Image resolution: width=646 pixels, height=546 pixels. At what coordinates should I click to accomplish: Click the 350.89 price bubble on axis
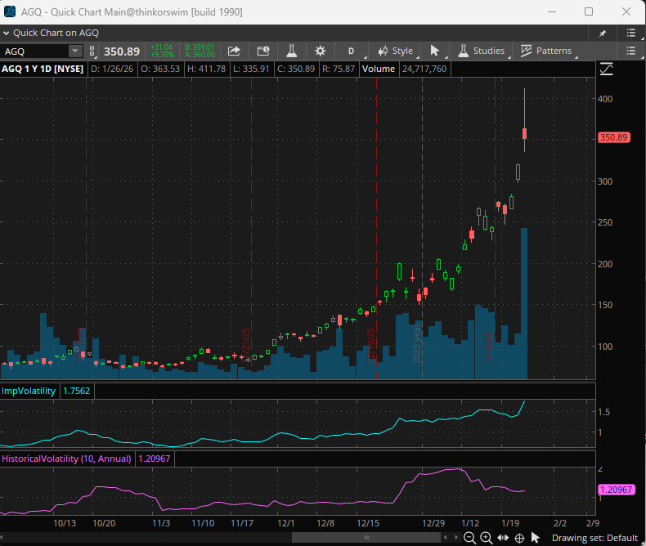point(614,137)
